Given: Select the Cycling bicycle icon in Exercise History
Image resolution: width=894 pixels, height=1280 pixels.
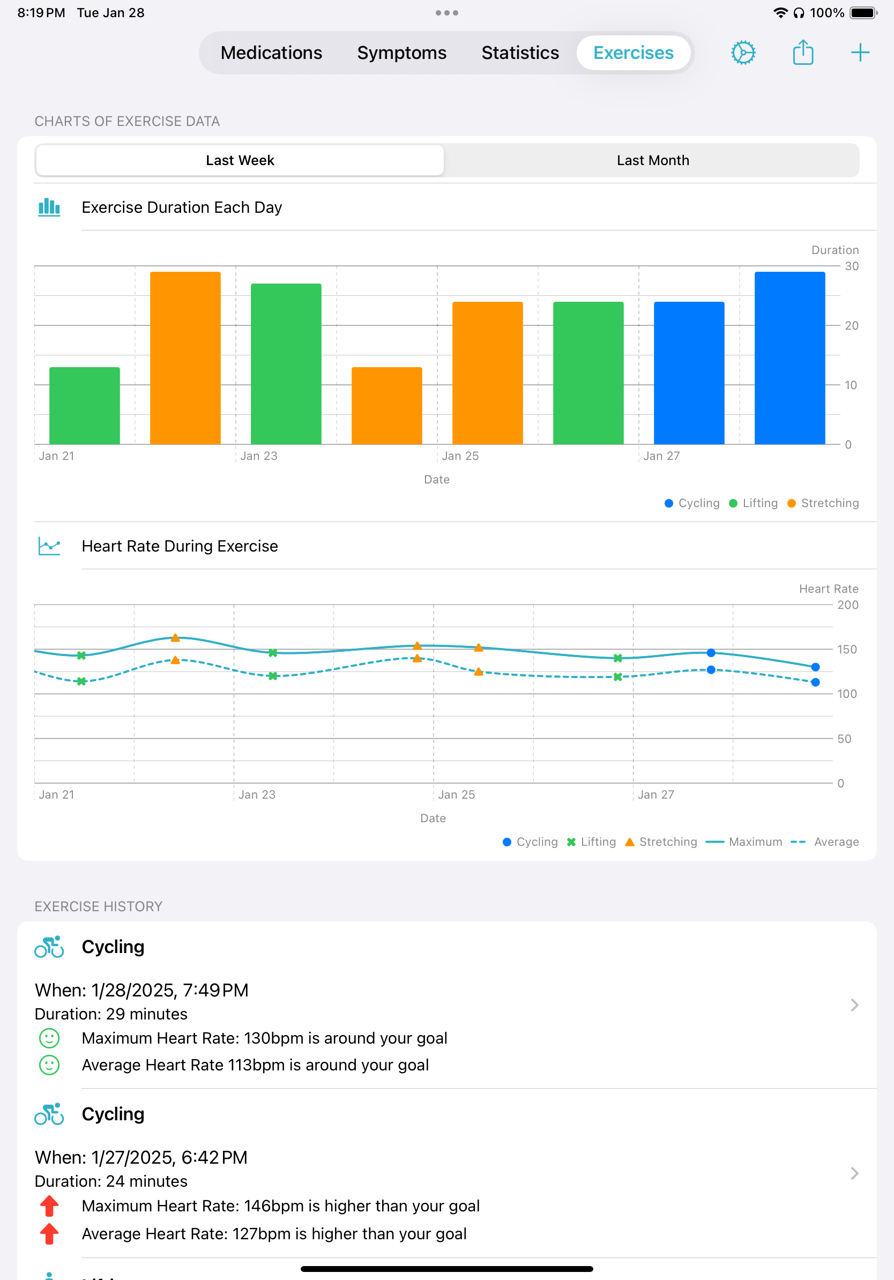Looking at the screenshot, I should tap(49, 946).
